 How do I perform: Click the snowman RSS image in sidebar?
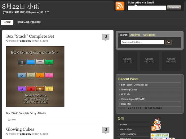click(x=156, y=124)
